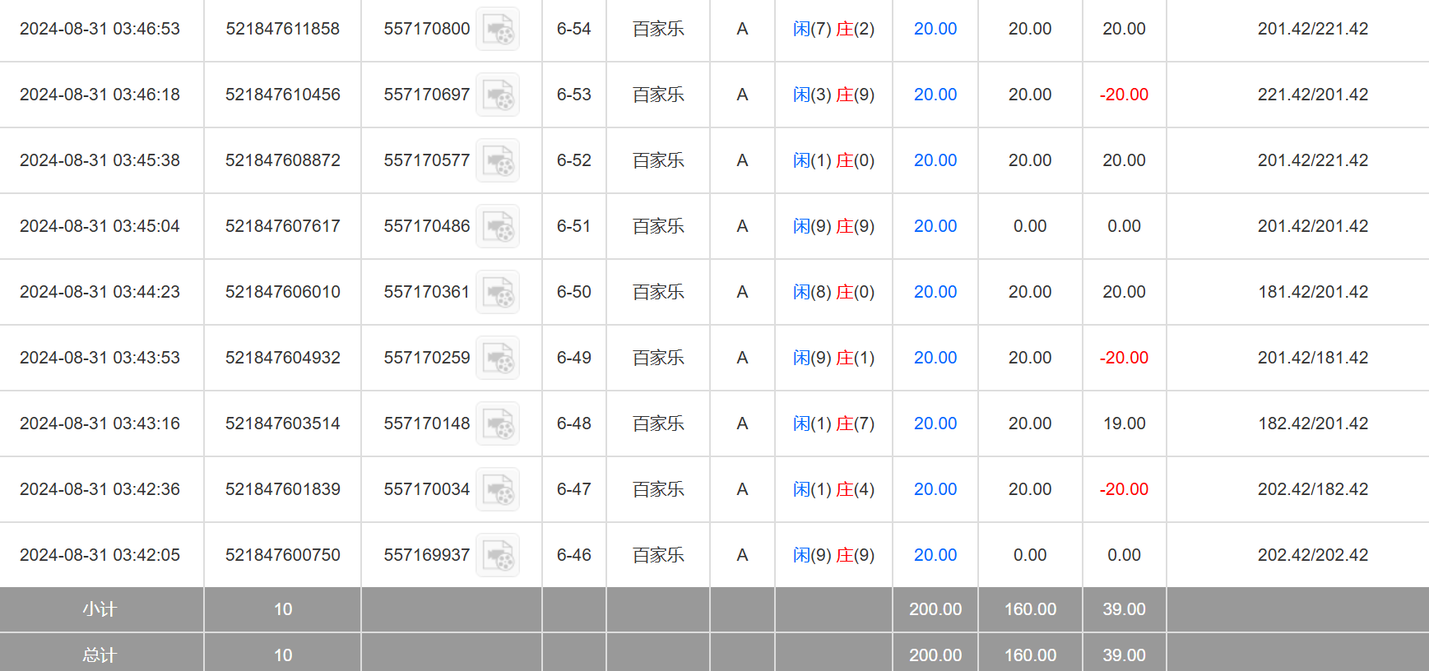Click the 总计 total row label
Viewport: 1429px width, 671px height.
(x=100, y=655)
